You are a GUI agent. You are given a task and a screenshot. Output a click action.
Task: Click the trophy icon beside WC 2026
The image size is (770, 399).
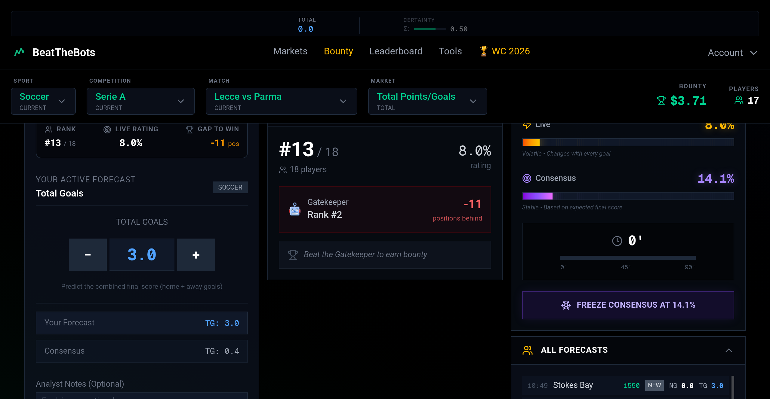[483, 51]
